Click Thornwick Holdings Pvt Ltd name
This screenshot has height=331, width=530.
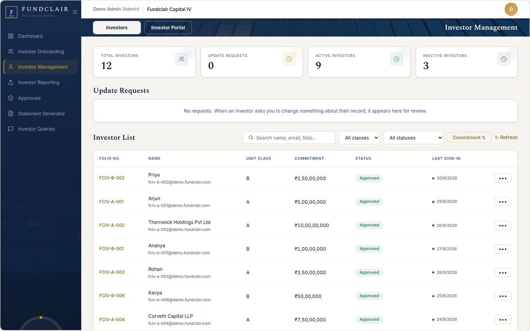(179, 222)
